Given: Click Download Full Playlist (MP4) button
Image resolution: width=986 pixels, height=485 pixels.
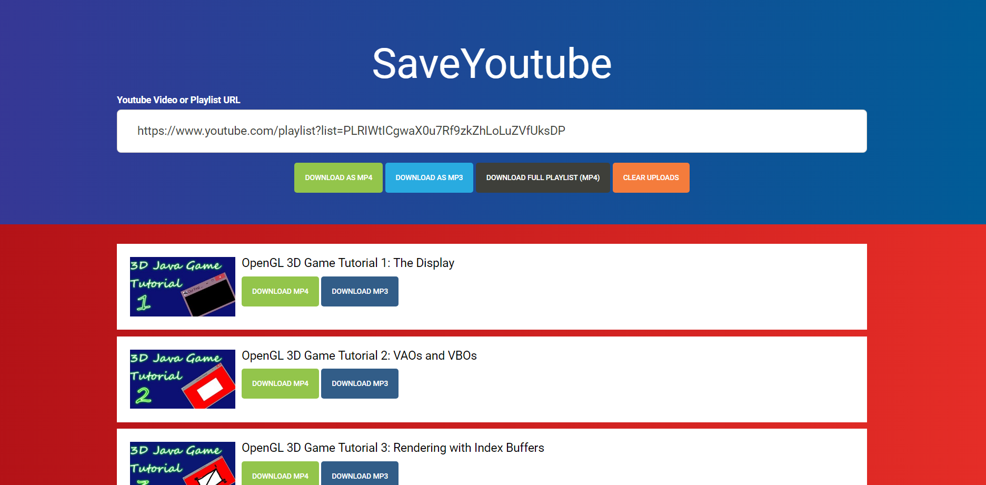Looking at the screenshot, I should (x=543, y=177).
